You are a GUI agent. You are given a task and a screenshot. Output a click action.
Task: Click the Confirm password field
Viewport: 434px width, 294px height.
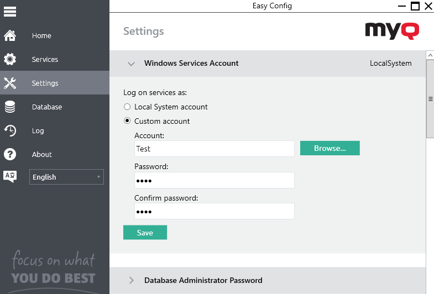pyautogui.click(x=214, y=212)
